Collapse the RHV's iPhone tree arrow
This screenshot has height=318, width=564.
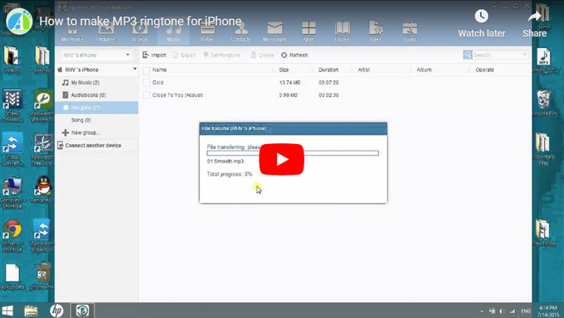pyautogui.click(x=135, y=69)
